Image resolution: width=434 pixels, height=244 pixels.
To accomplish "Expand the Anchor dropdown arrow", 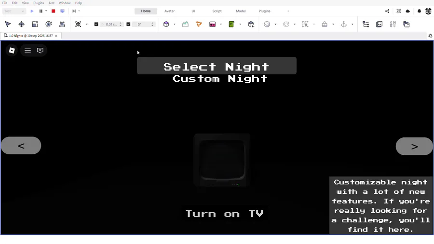I will [x=352, y=24].
